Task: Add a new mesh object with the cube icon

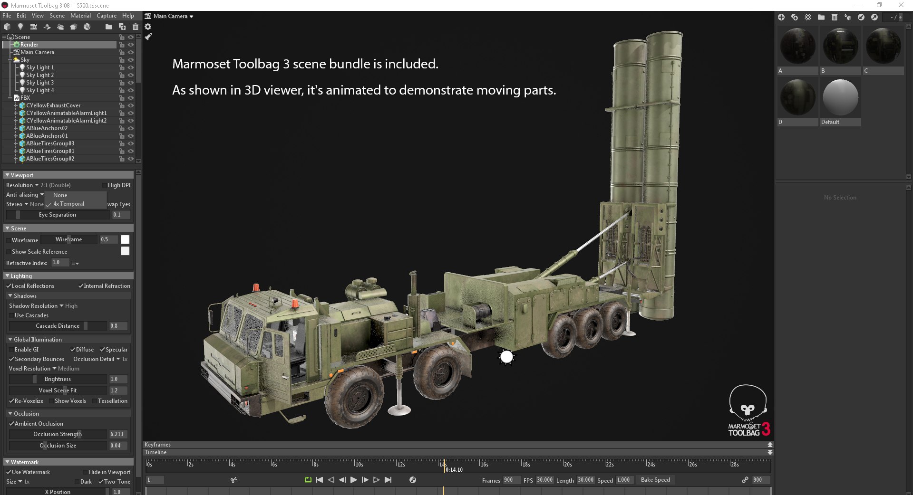Action: click(x=7, y=27)
